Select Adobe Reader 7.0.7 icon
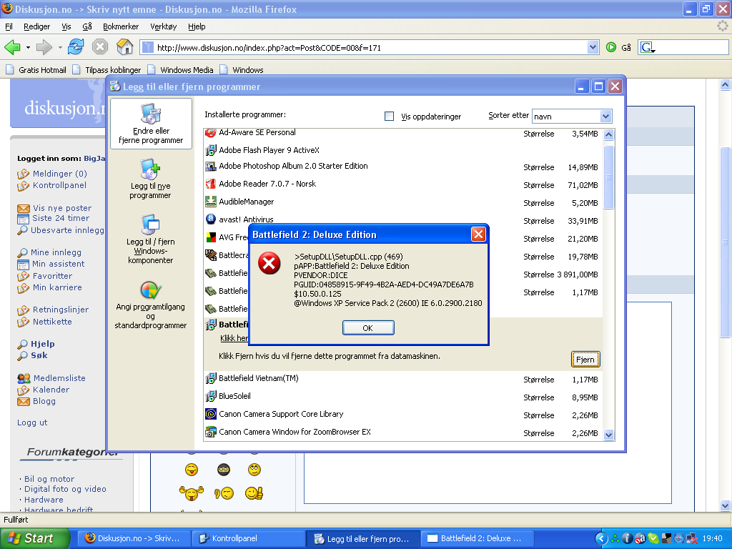The width and height of the screenshot is (732, 549). coord(211,184)
